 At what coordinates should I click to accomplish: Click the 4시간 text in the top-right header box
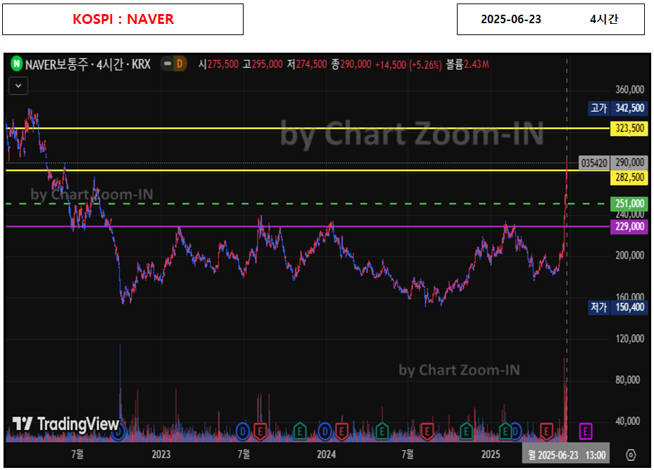(x=604, y=19)
